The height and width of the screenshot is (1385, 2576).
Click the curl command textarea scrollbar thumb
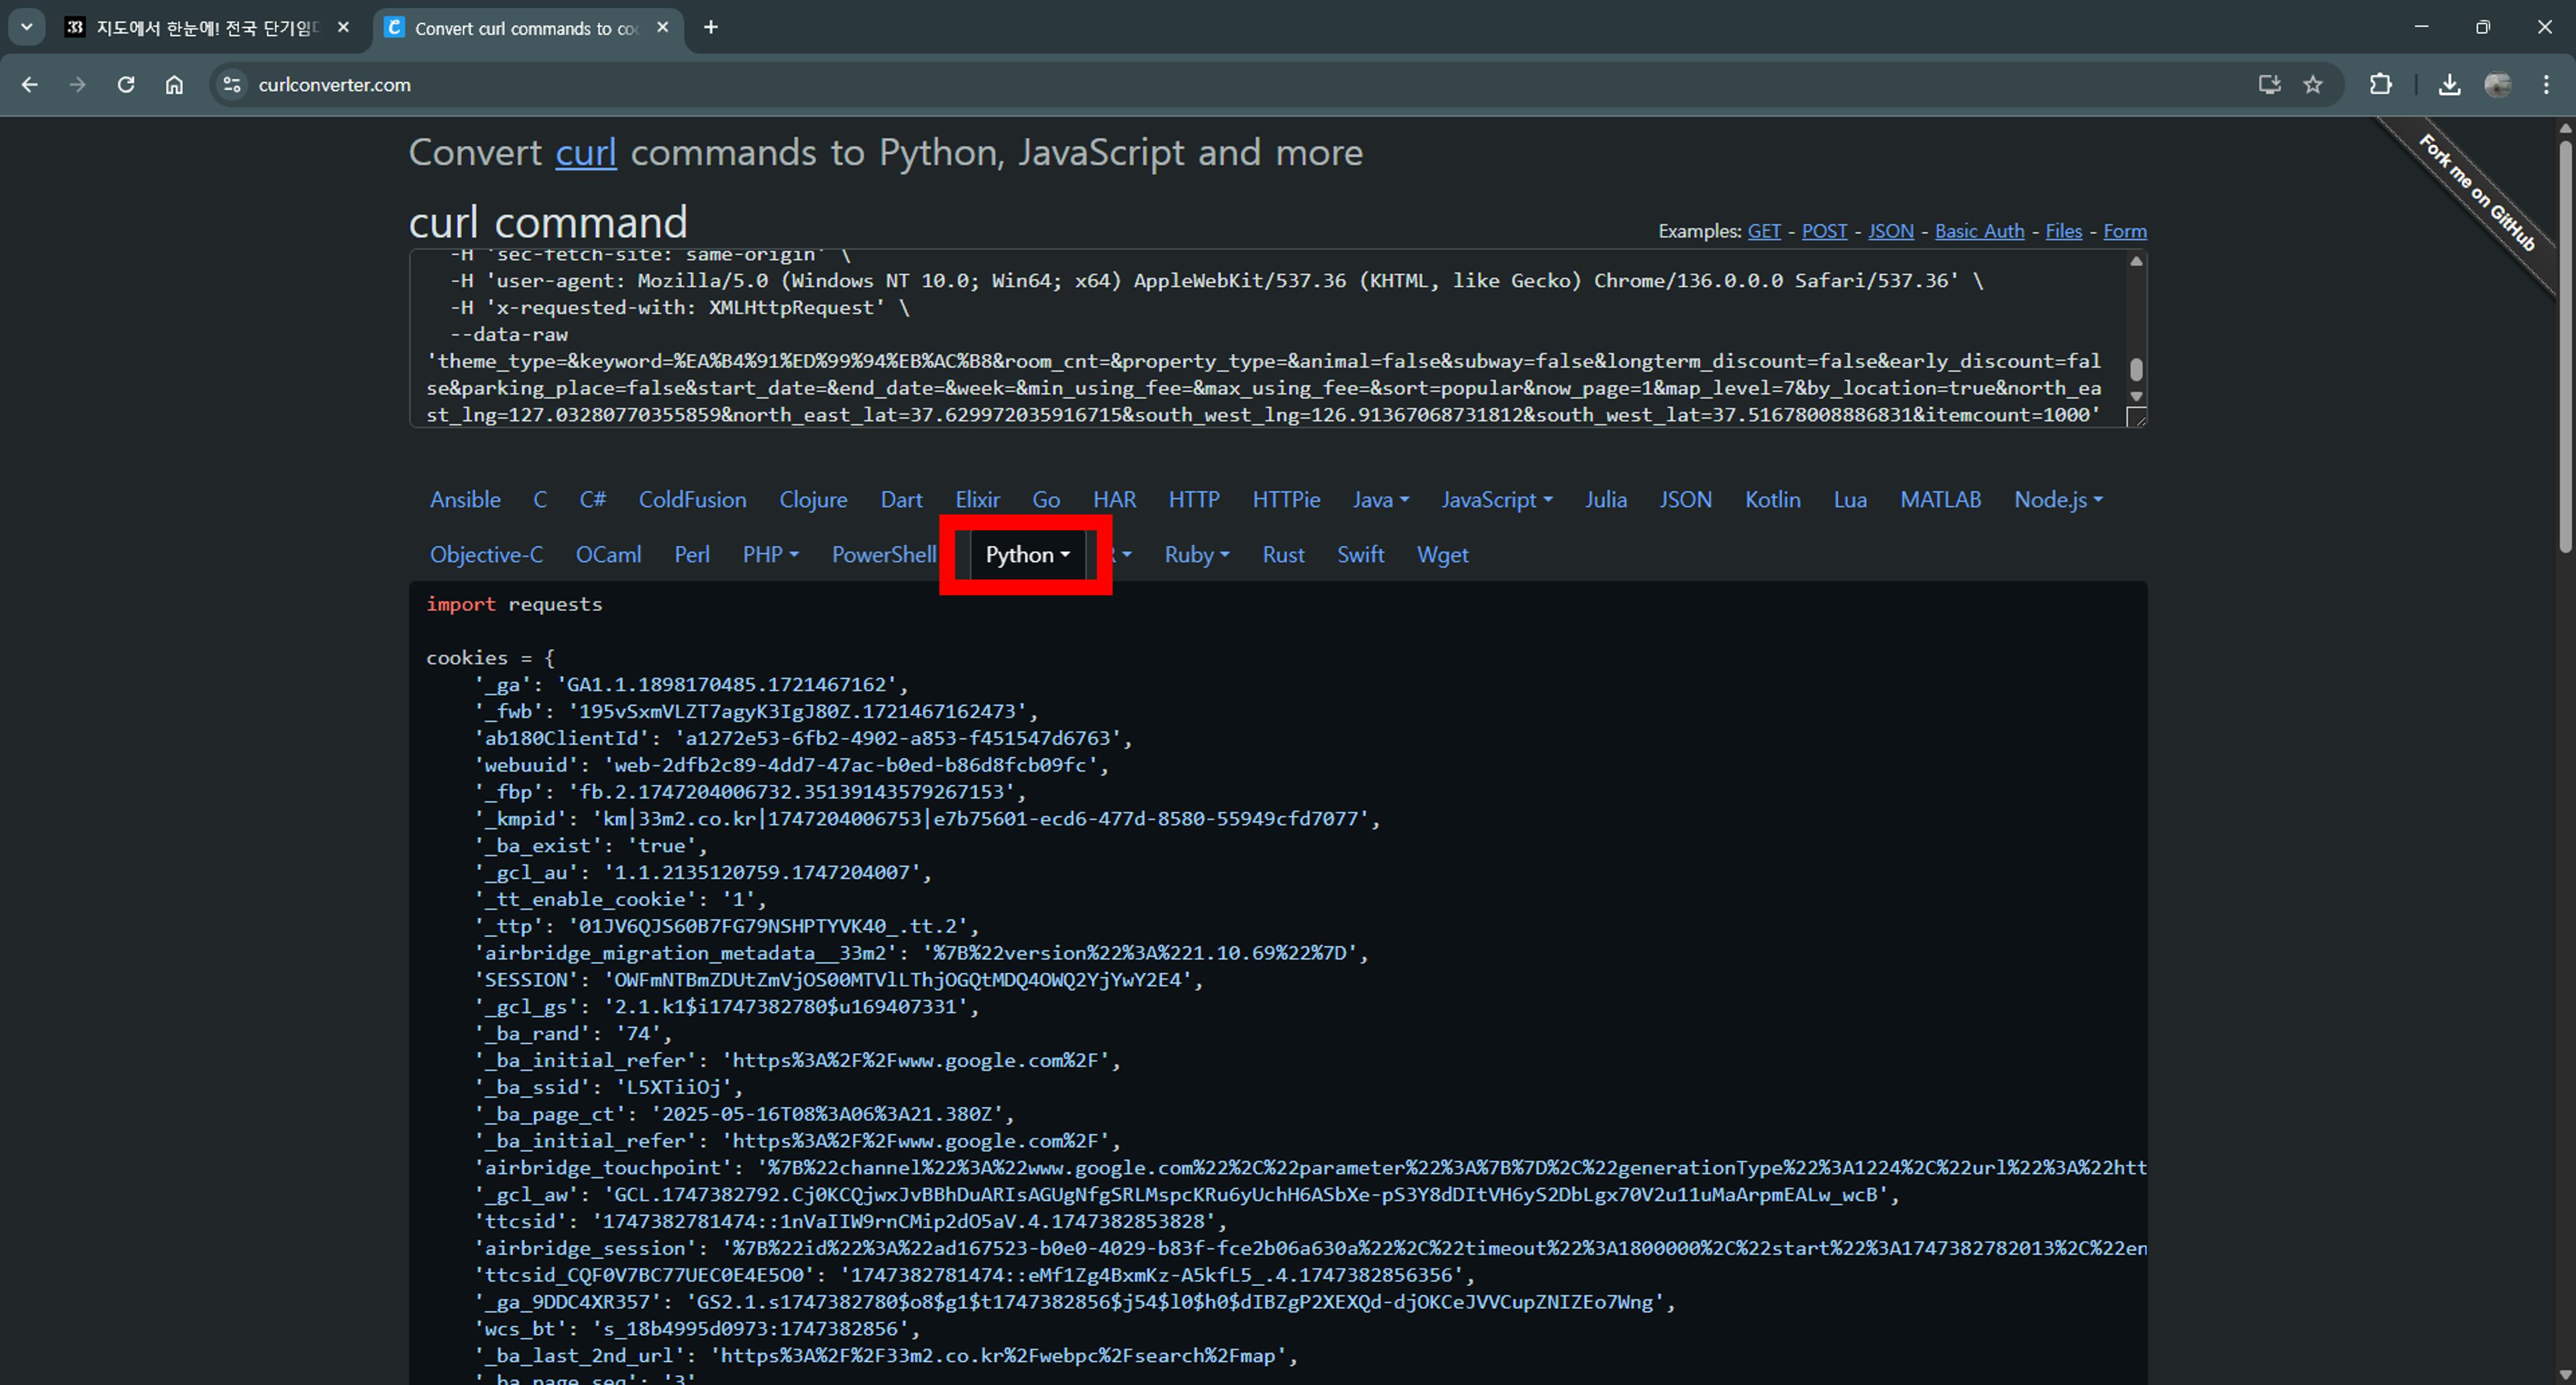[x=2136, y=369]
